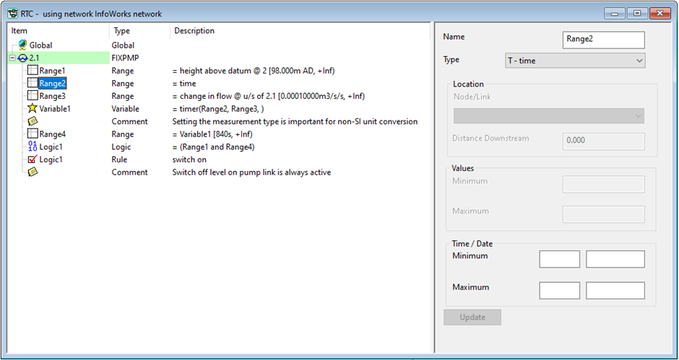Screen dimensions: 679x360
Task: Click description '= height above datum @ 2 [98.000m AD, +Inf)'
Action: (x=254, y=71)
